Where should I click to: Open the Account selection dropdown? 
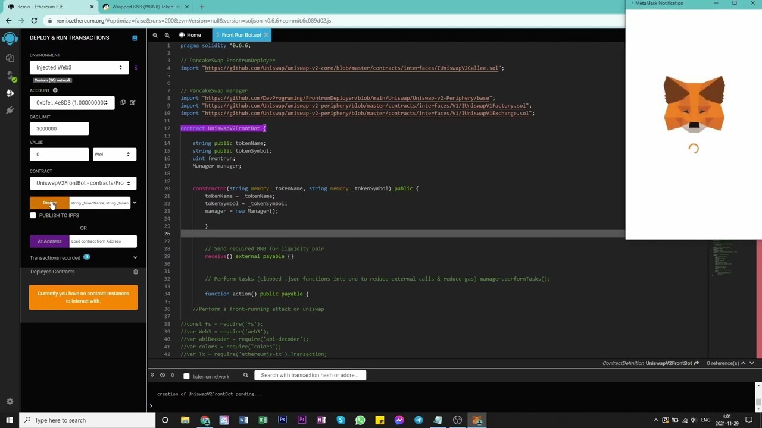72,103
